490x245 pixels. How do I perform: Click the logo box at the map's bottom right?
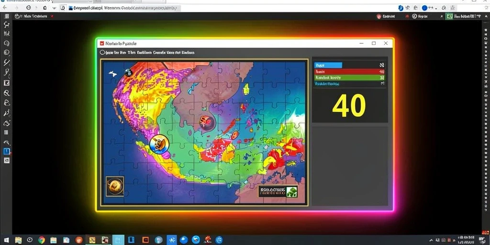click(x=278, y=191)
